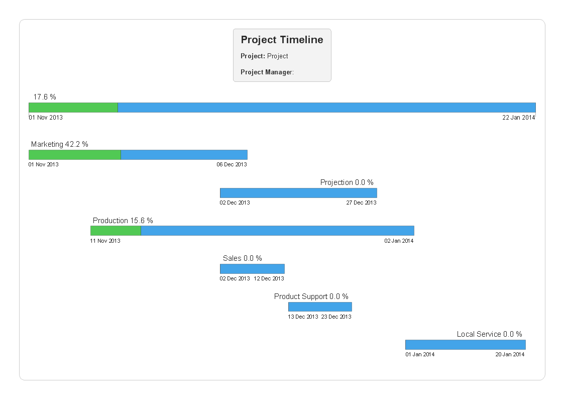Click the Project Timeline title heading
The height and width of the screenshot is (399, 564).
coord(282,40)
